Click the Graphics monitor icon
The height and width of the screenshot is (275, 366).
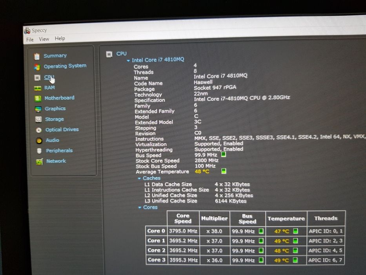click(x=38, y=109)
